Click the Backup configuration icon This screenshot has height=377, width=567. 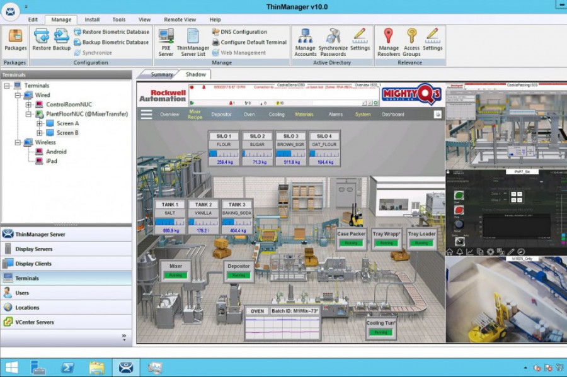[62, 40]
